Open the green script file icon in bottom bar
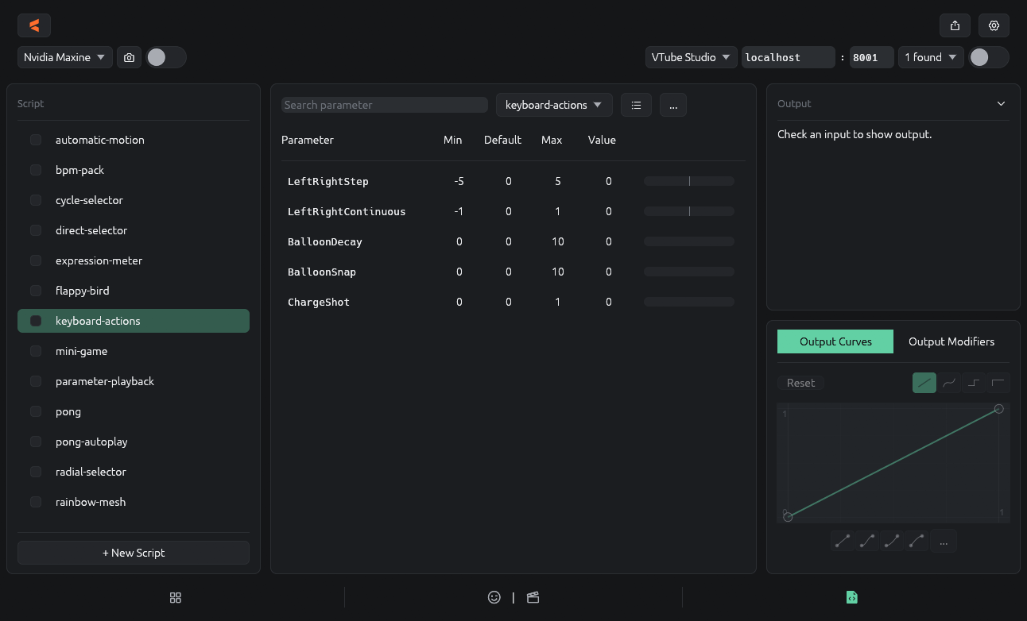This screenshot has width=1027, height=621. click(851, 597)
